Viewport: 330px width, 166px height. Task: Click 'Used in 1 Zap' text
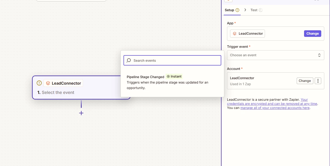pyautogui.click(x=240, y=84)
